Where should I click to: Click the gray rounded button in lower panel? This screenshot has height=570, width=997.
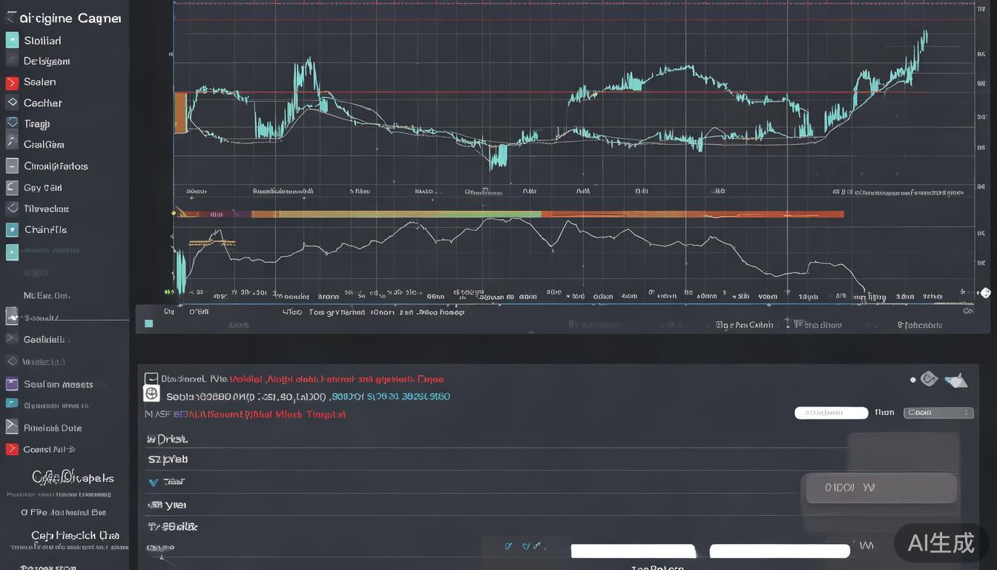pos(881,488)
